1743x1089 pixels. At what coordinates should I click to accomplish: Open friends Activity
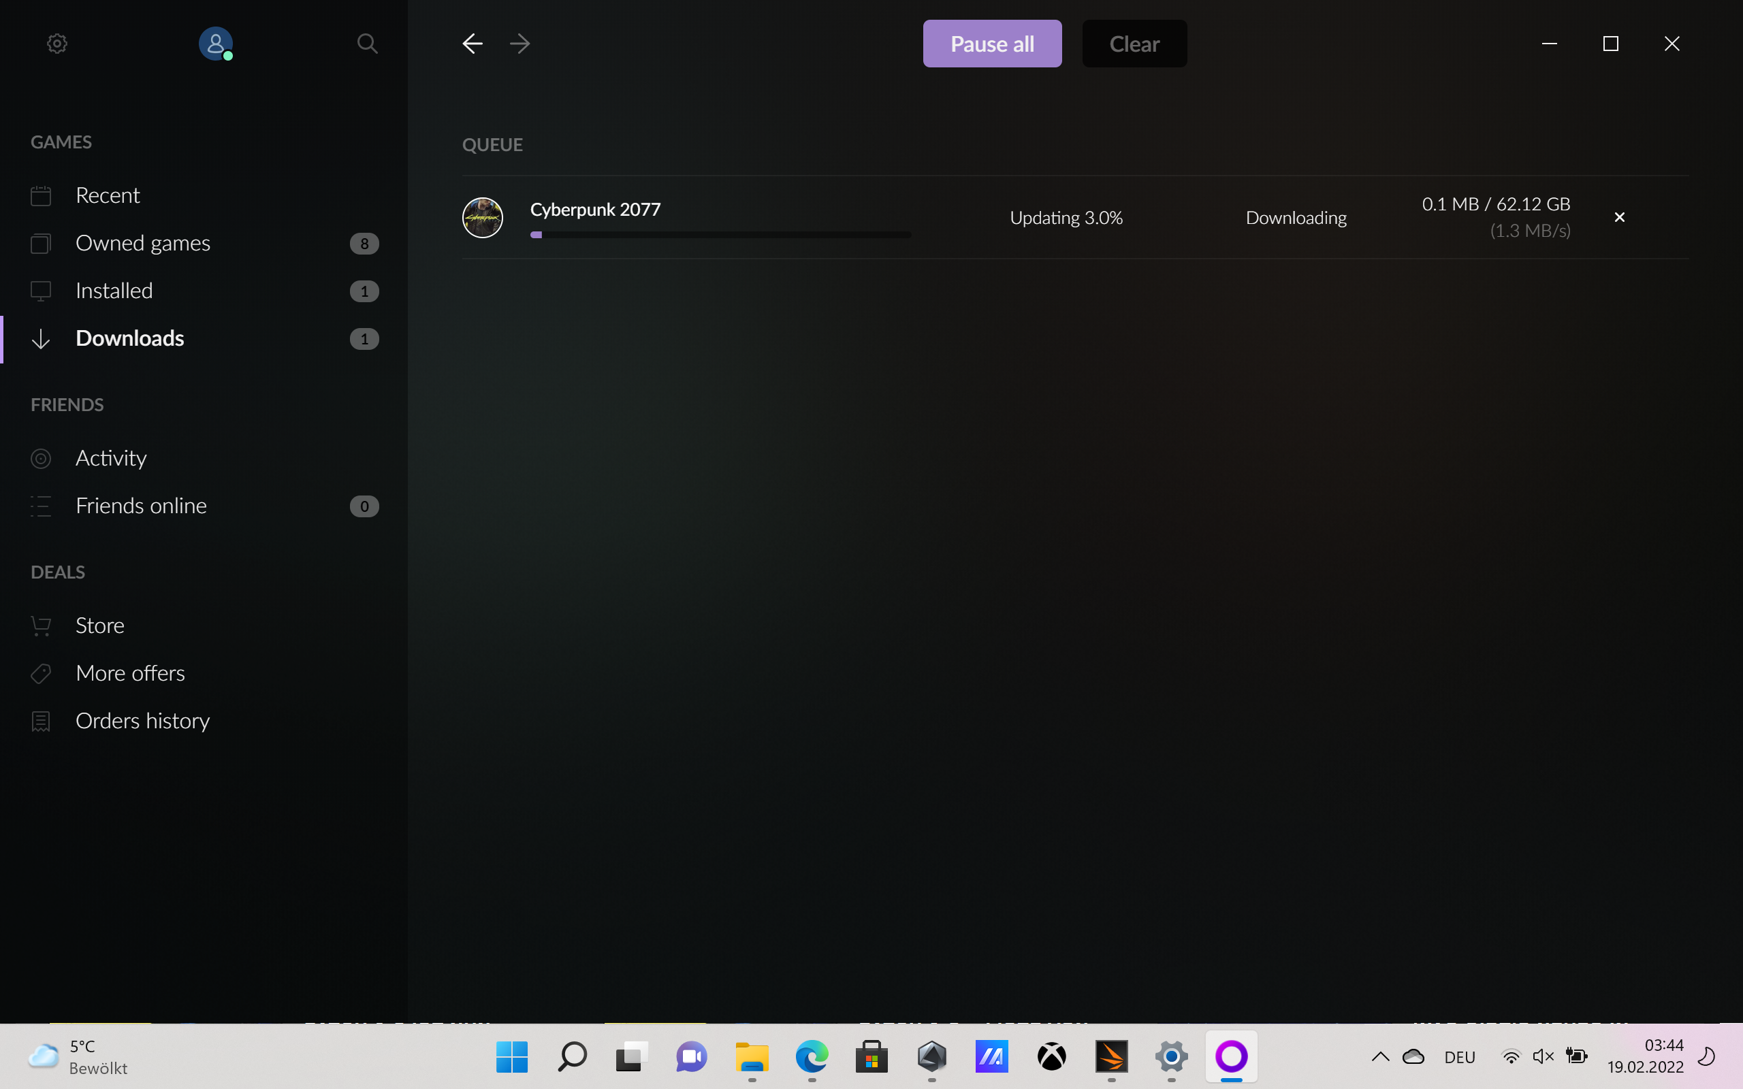204,458
